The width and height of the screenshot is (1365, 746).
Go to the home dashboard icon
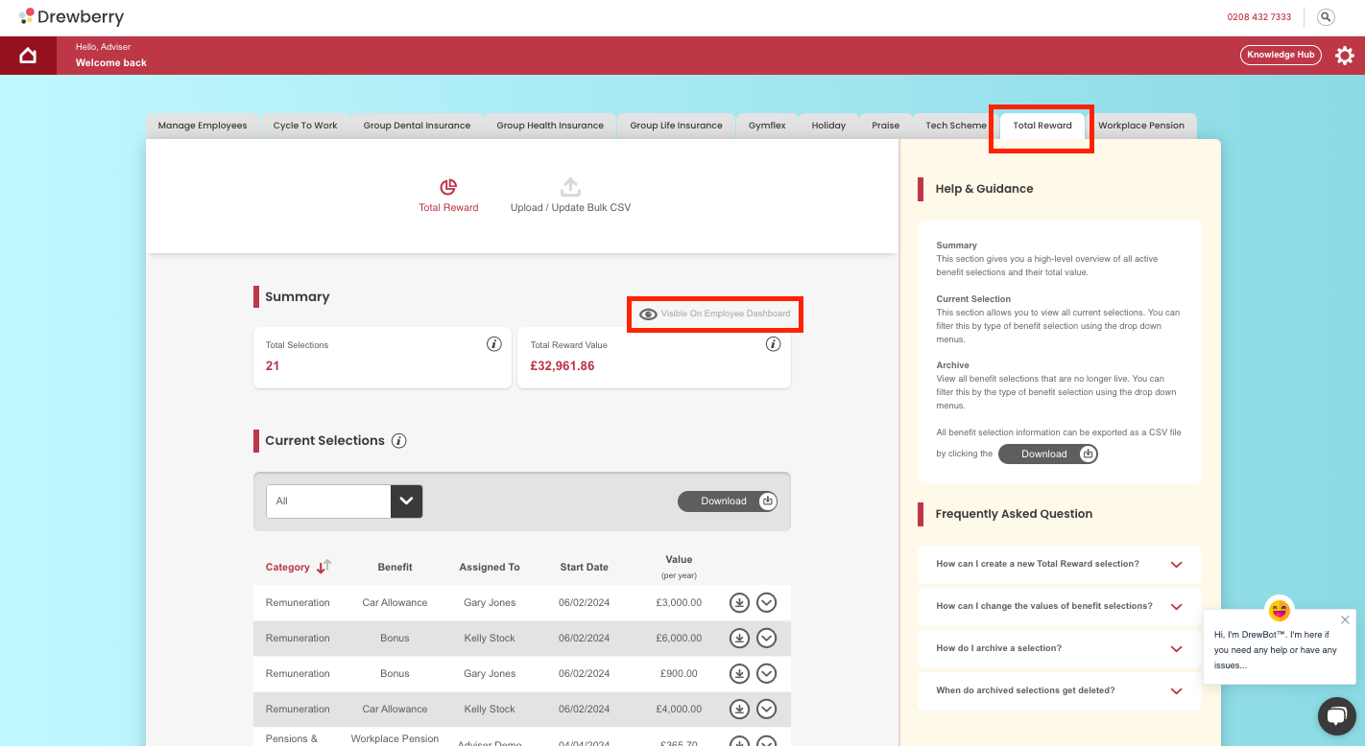[28, 56]
